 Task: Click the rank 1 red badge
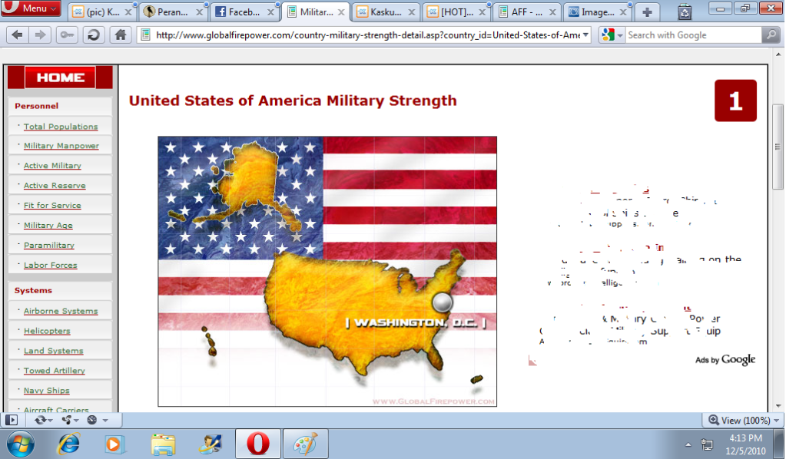735,101
